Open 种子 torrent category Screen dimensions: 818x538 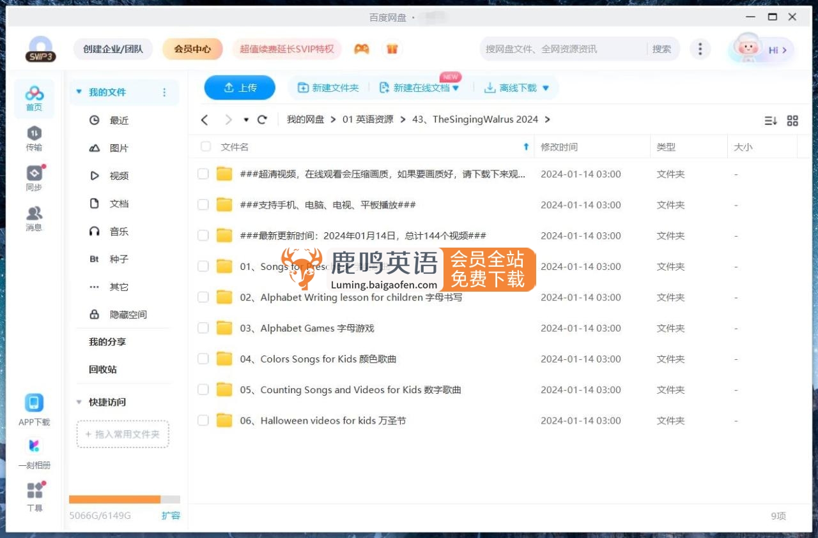(109, 259)
